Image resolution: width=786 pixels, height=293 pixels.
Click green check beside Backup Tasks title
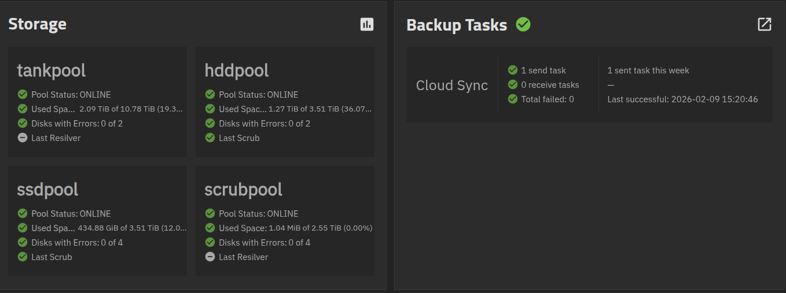(523, 24)
